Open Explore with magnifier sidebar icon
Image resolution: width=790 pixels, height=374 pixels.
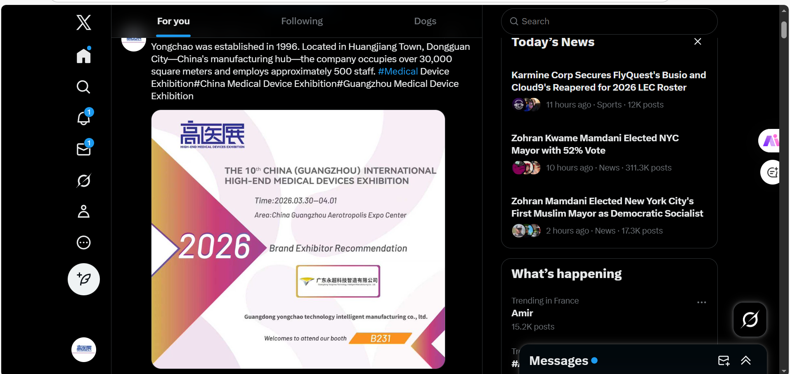tap(84, 87)
